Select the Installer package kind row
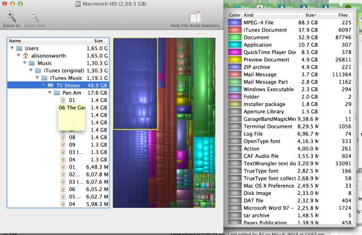 click(x=290, y=104)
